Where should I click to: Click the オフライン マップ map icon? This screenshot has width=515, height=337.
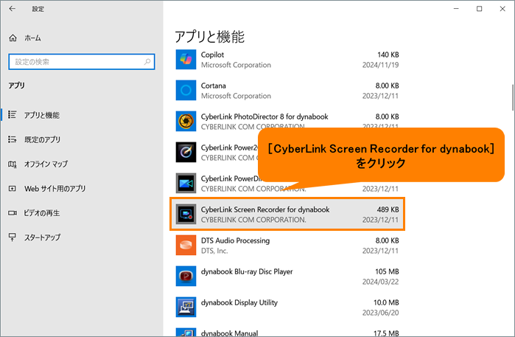(x=12, y=164)
